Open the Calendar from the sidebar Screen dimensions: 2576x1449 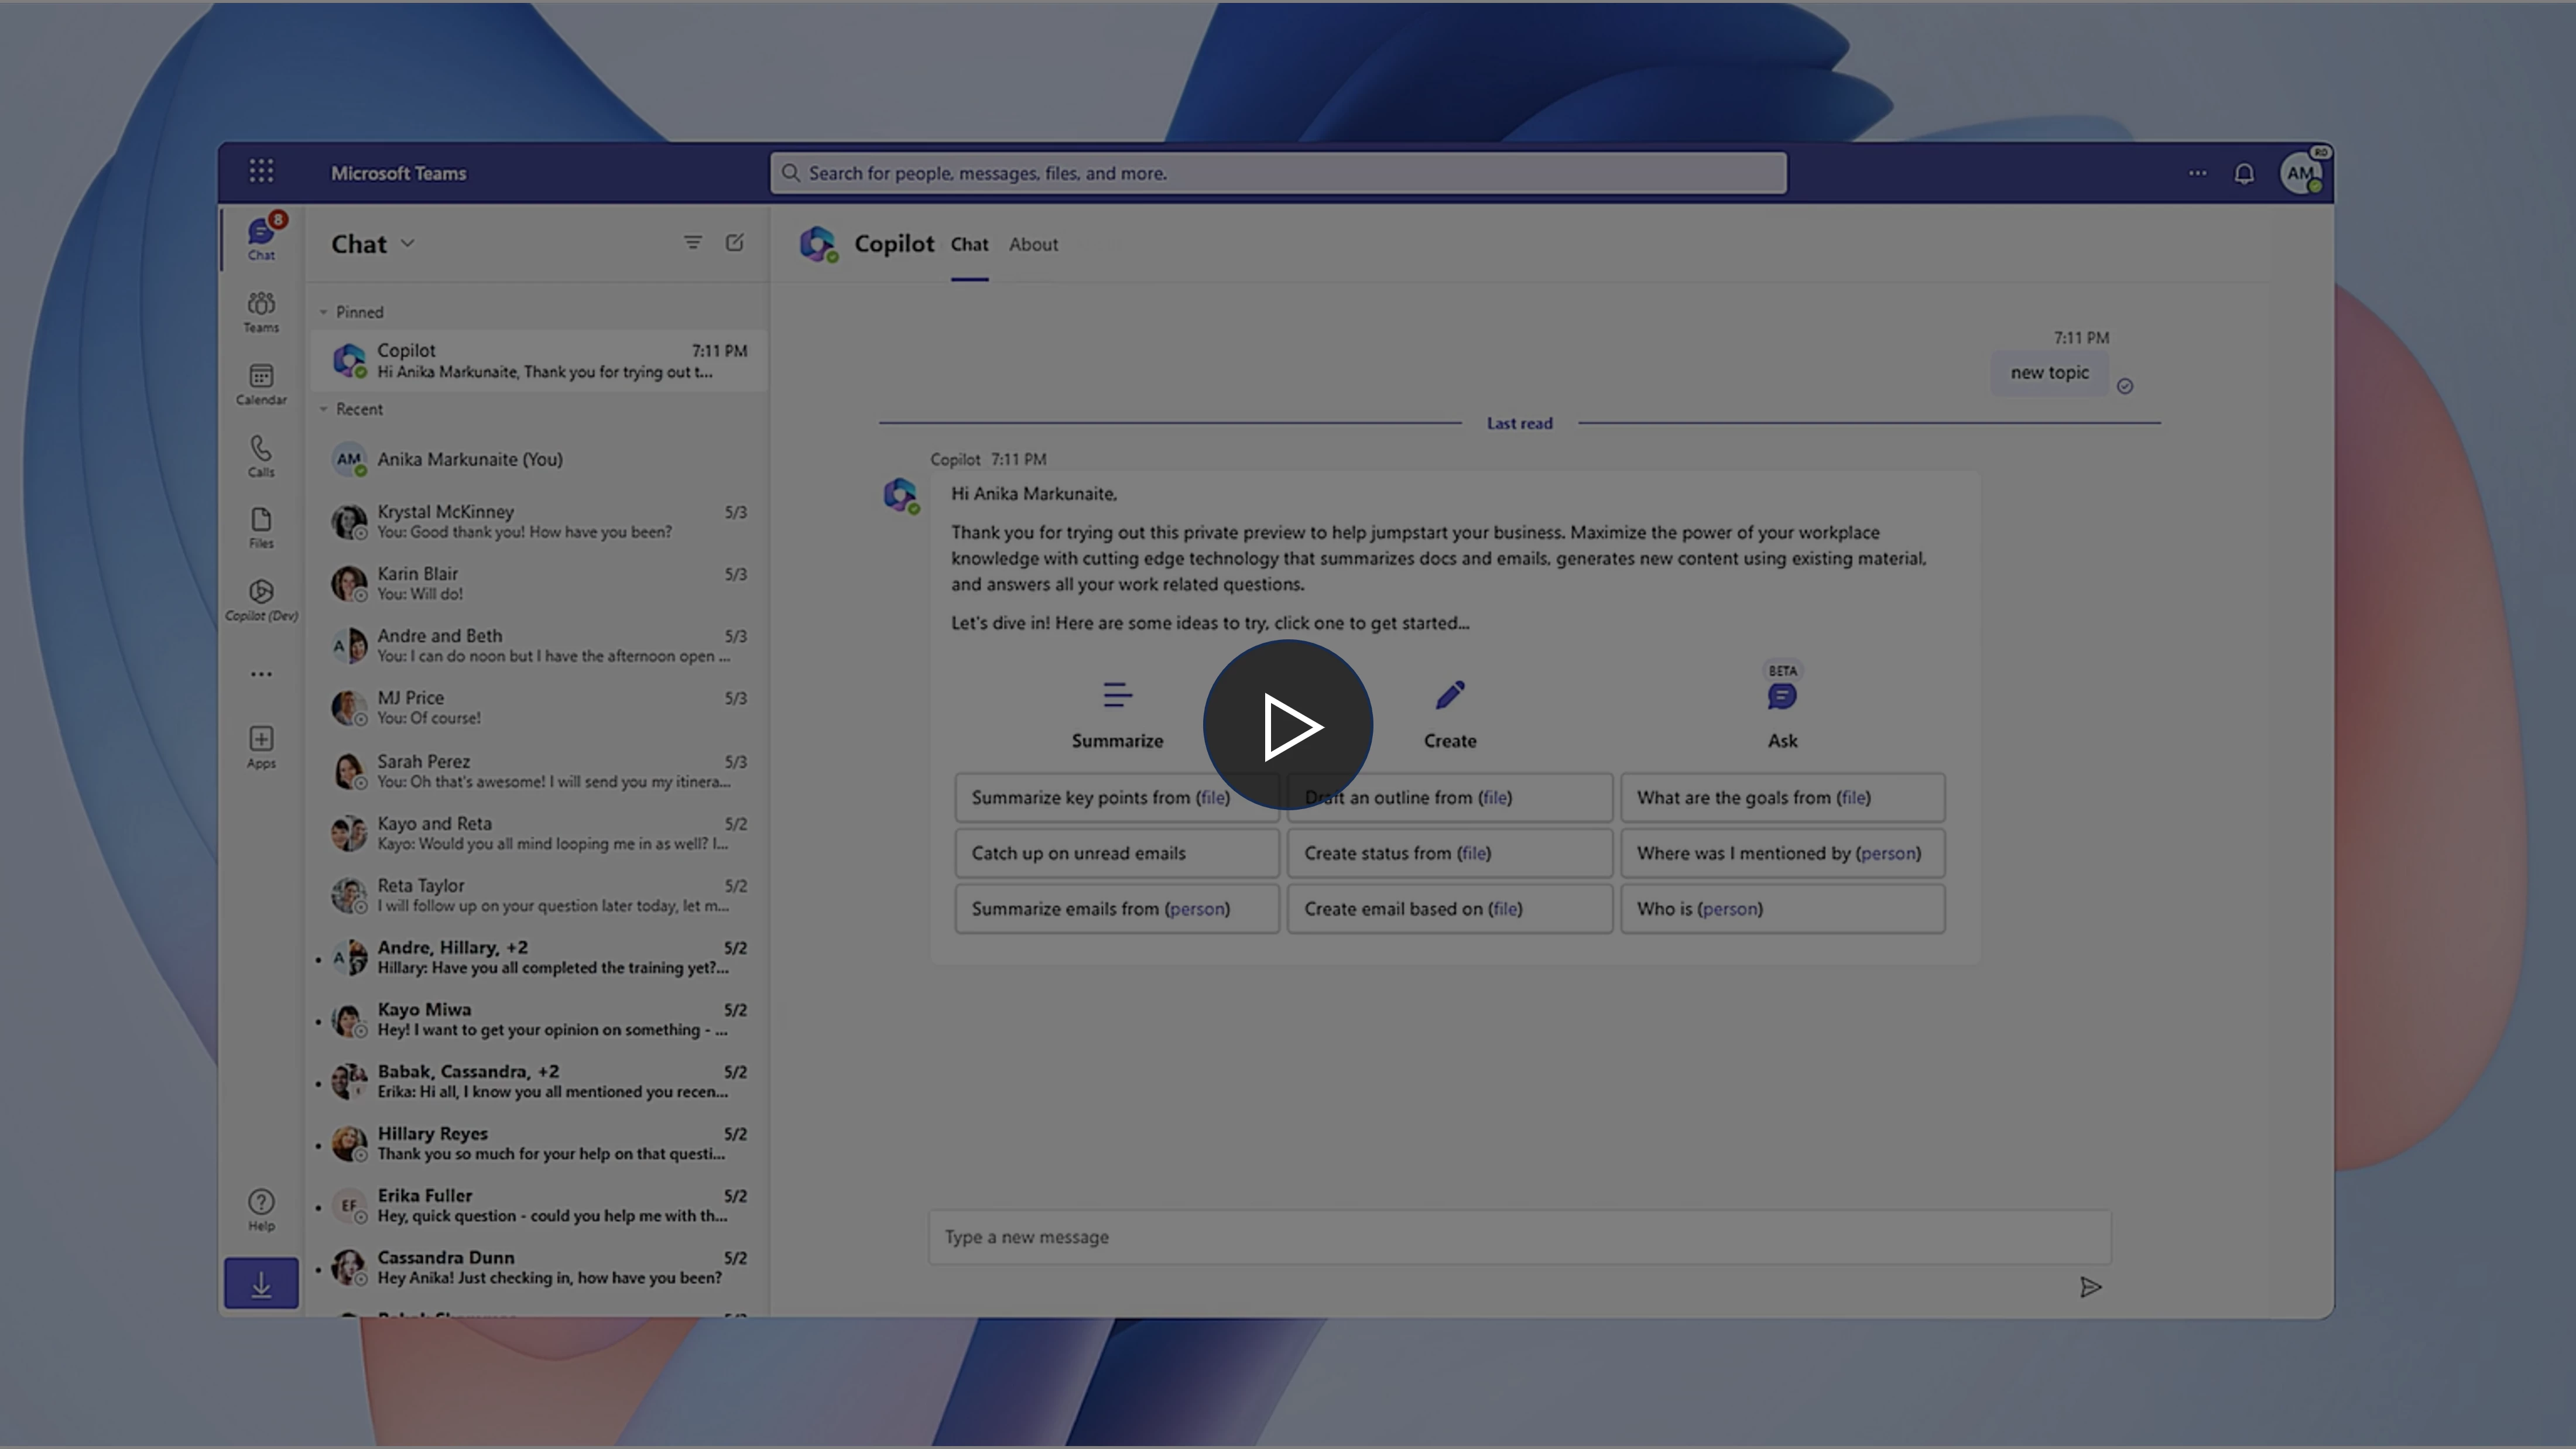click(x=260, y=384)
